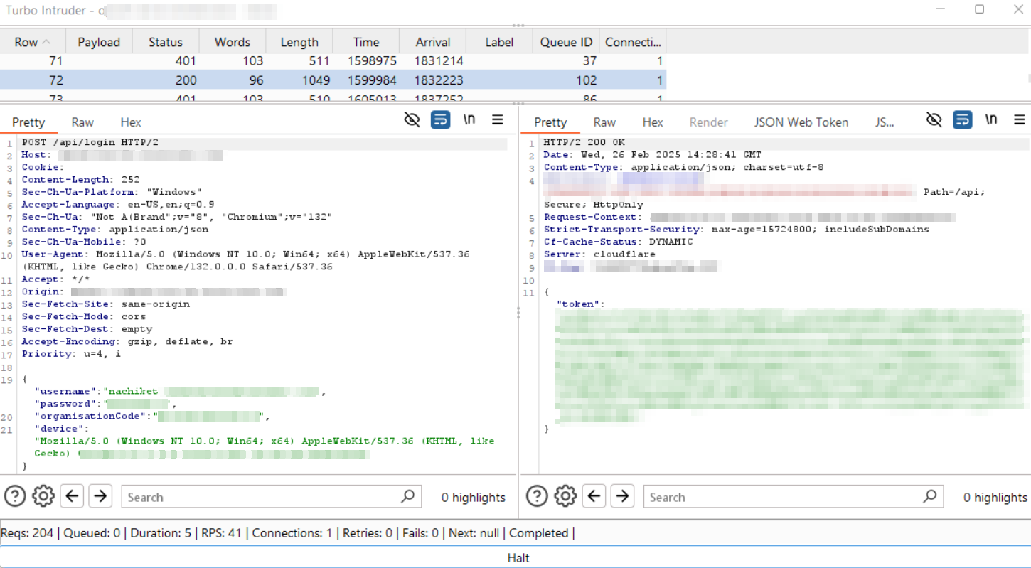The image size is (1031, 568).
Task: Toggle hidden characters icon in request pane
Action: [412, 120]
